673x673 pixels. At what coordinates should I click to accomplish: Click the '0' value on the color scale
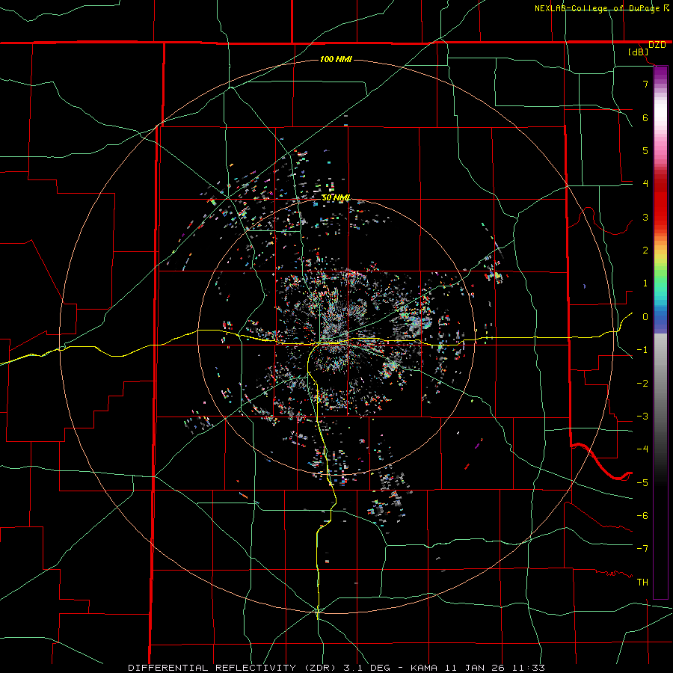pos(645,317)
